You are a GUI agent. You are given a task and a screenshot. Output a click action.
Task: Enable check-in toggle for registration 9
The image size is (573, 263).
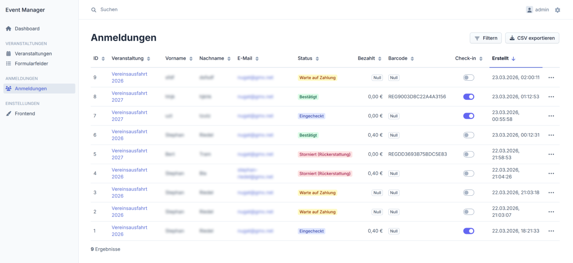(x=468, y=77)
